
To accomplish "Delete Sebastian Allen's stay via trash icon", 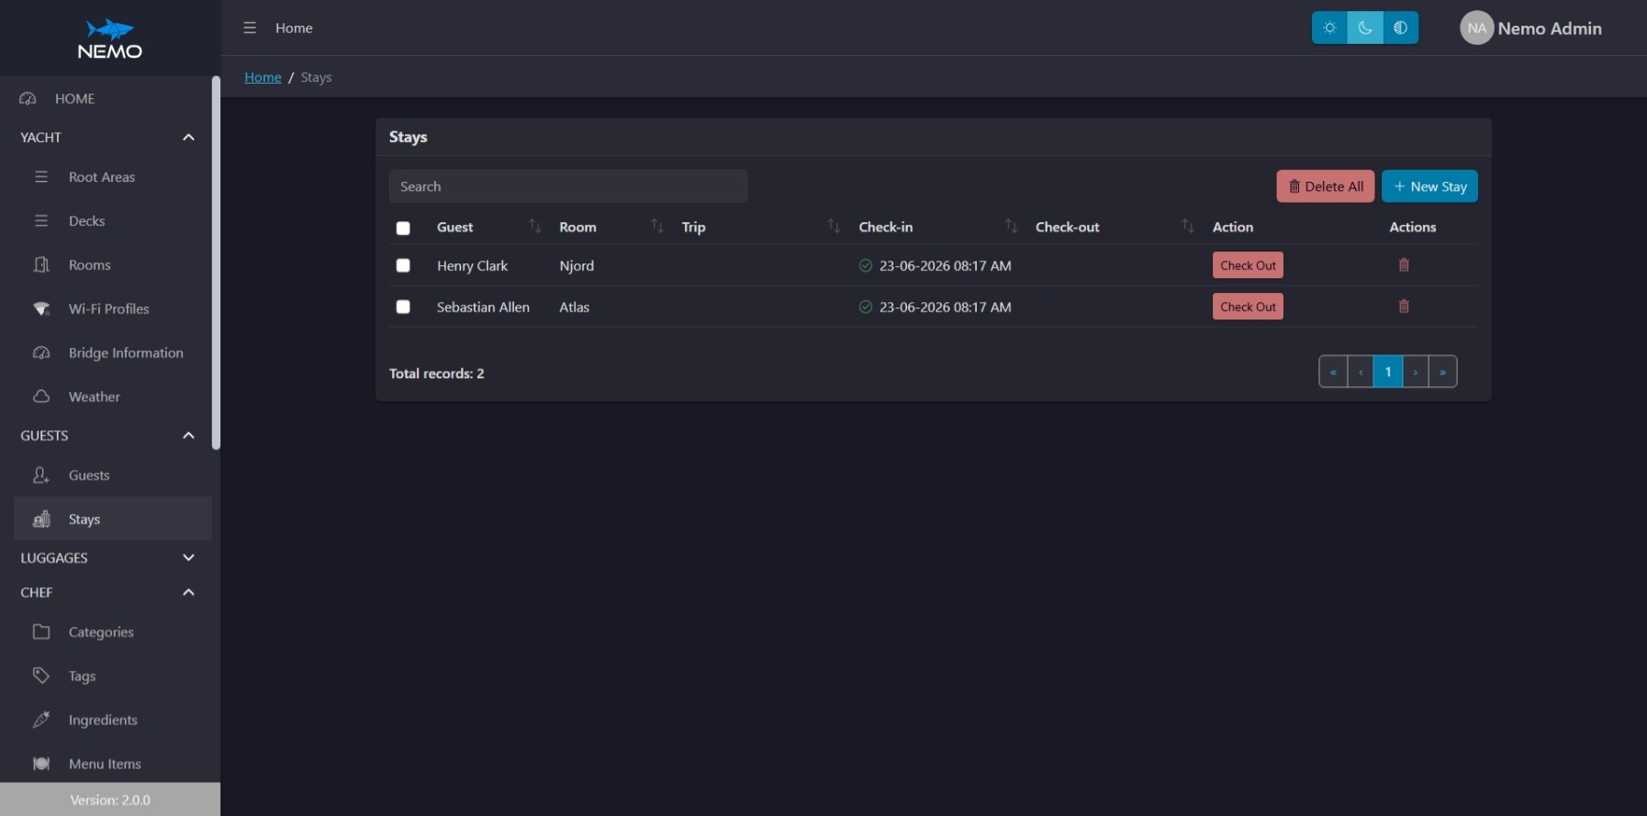I will click(1404, 306).
